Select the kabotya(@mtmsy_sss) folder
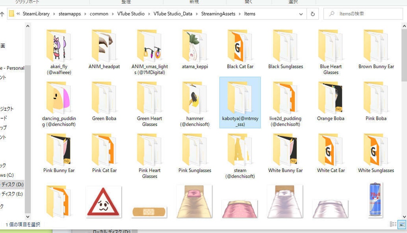This screenshot has height=233, width=407. tap(240, 103)
